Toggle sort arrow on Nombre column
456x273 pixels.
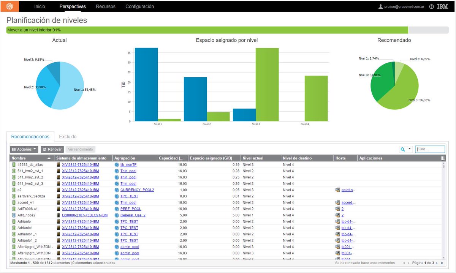point(49,158)
